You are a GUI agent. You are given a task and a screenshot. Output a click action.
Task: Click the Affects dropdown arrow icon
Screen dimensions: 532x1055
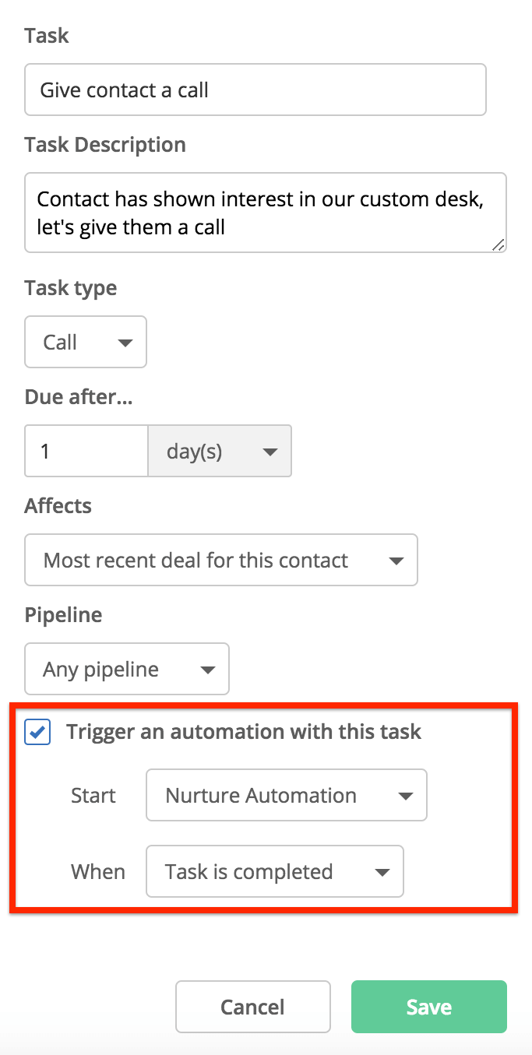pyautogui.click(x=396, y=560)
